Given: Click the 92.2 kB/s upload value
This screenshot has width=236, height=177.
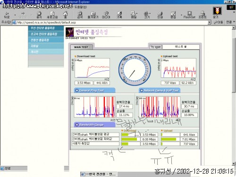Looking at the screenshot, I should click(x=188, y=83).
